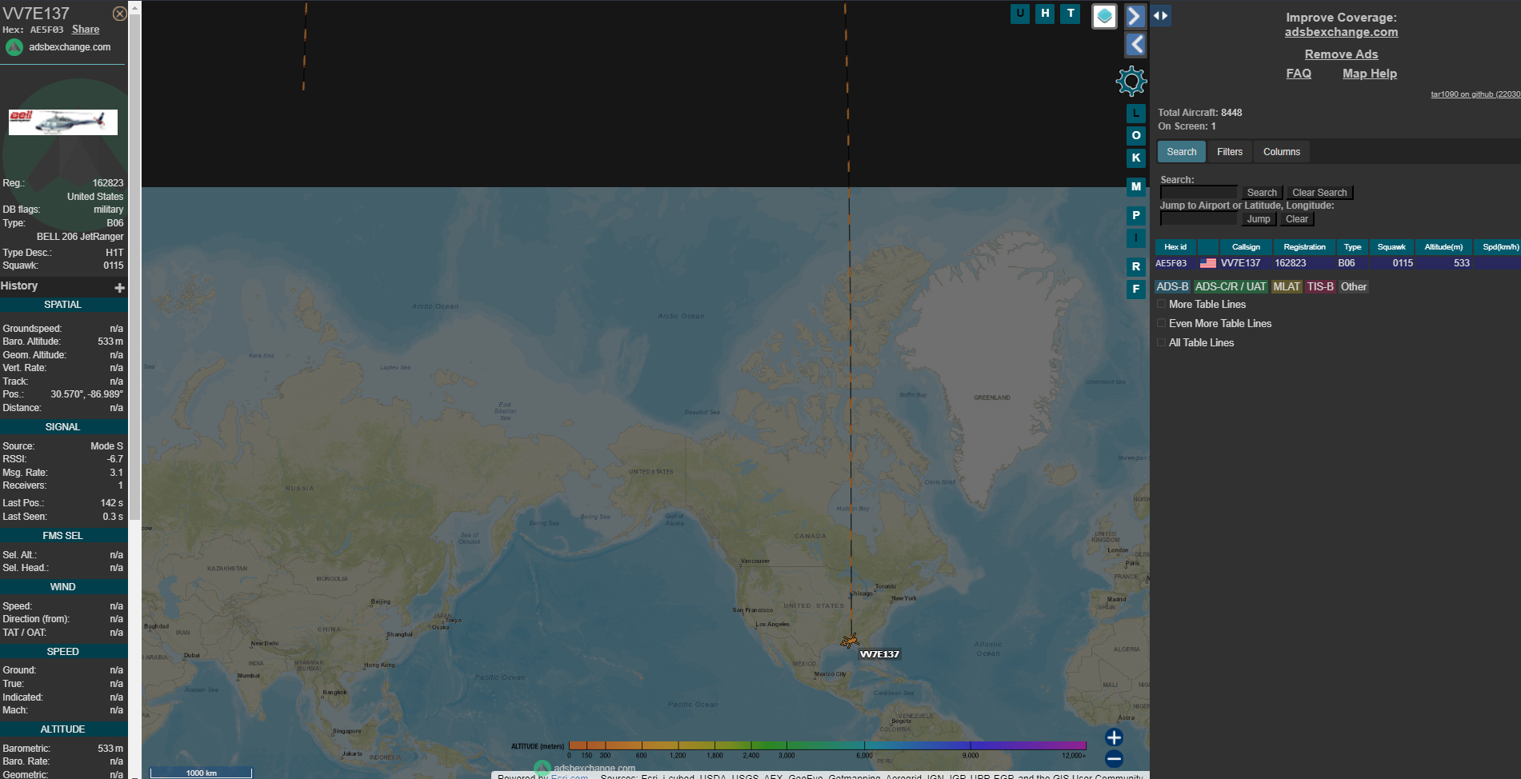Toggle Other source filter
This screenshot has height=779, width=1521.
click(x=1354, y=287)
